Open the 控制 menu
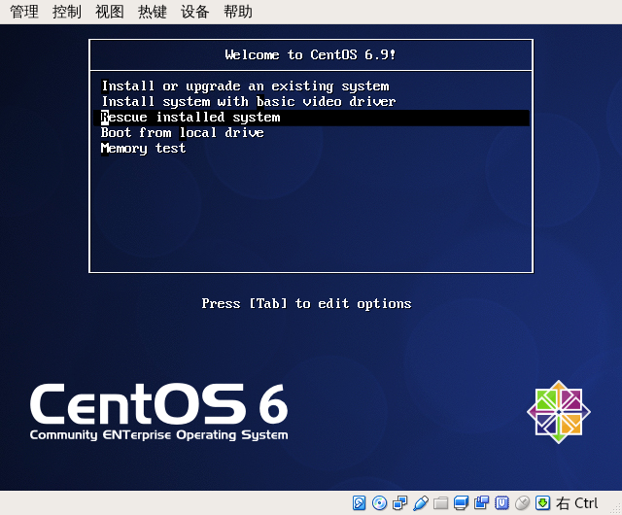The height and width of the screenshot is (515, 622). pyautogui.click(x=67, y=12)
